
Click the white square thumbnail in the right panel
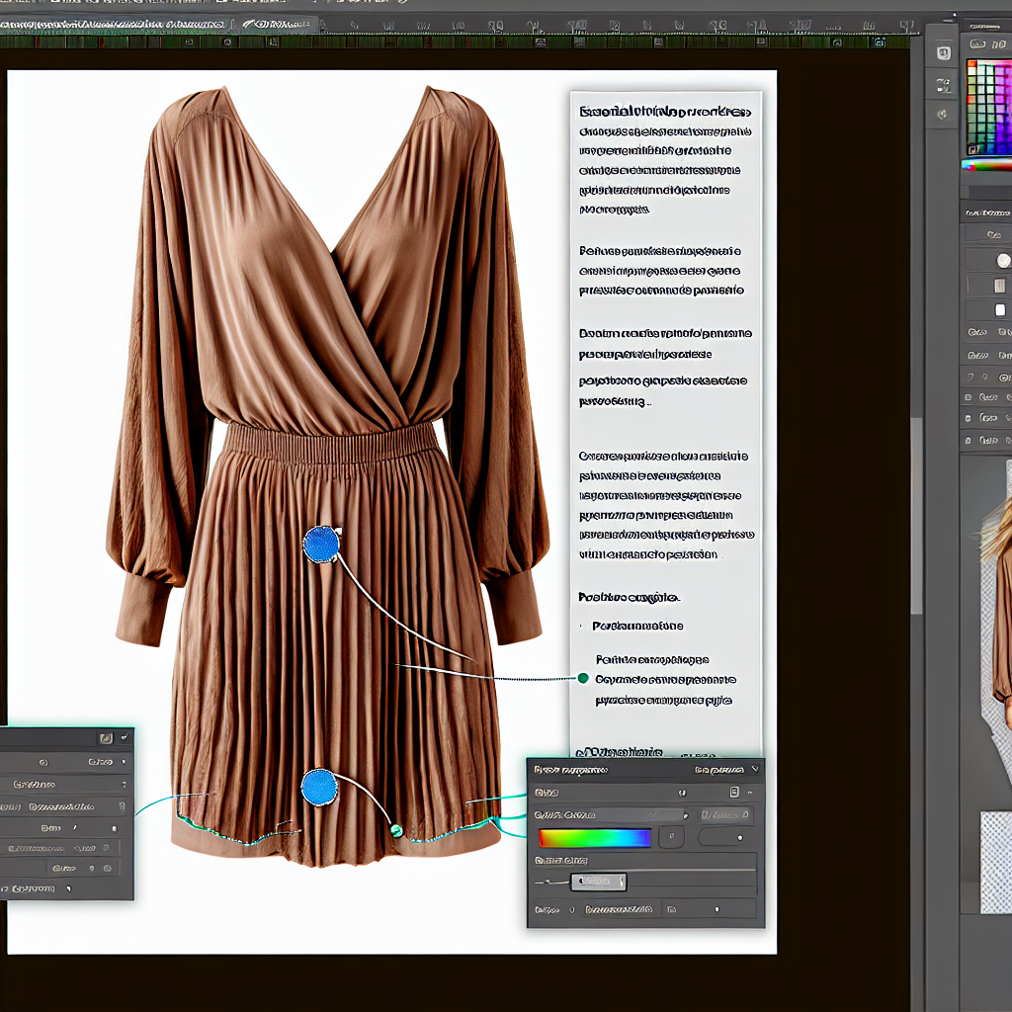1000,310
